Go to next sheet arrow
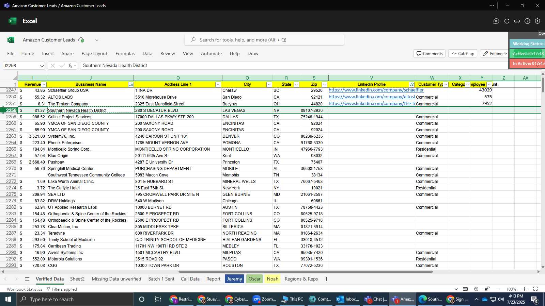545x306 pixels. pyautogui.click(x=16, y=279)
